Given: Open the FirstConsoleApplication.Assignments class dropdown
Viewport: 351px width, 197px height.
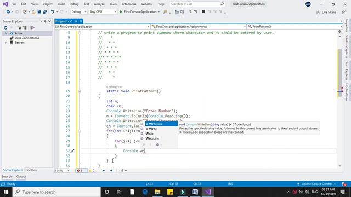Looking at the screenshot, I should [199, 27].
